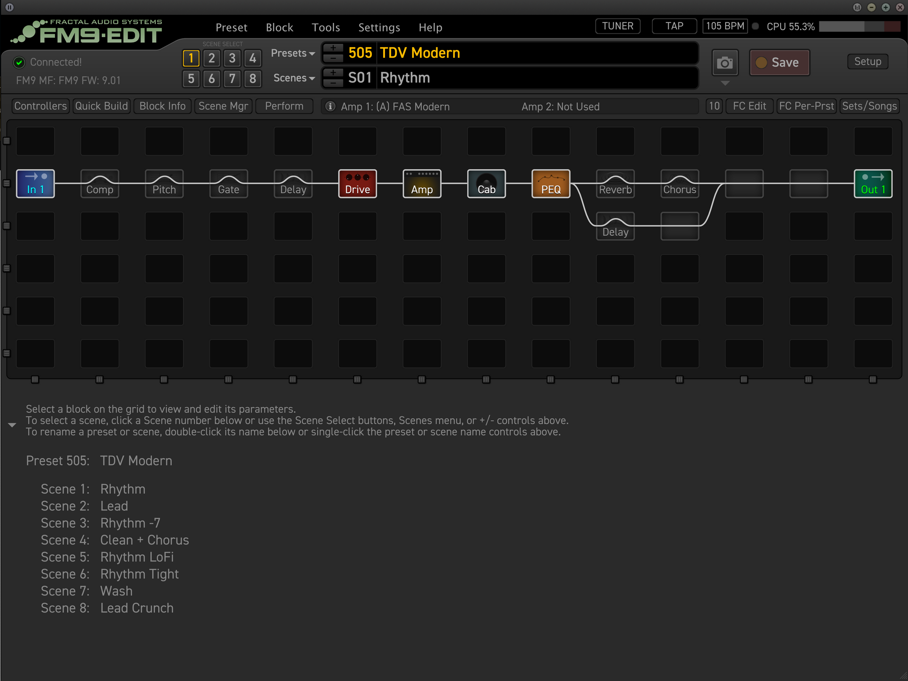This screenshot has width=908, height=681.
Task: Open amp info circle icon
Action: [x=330, y=106]
